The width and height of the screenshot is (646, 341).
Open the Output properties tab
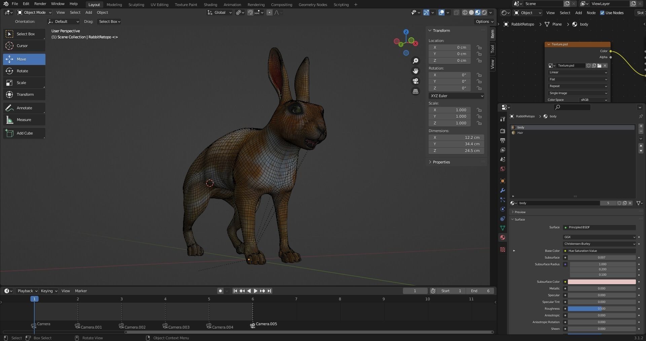pyautogui.click(x=503, y=140)
